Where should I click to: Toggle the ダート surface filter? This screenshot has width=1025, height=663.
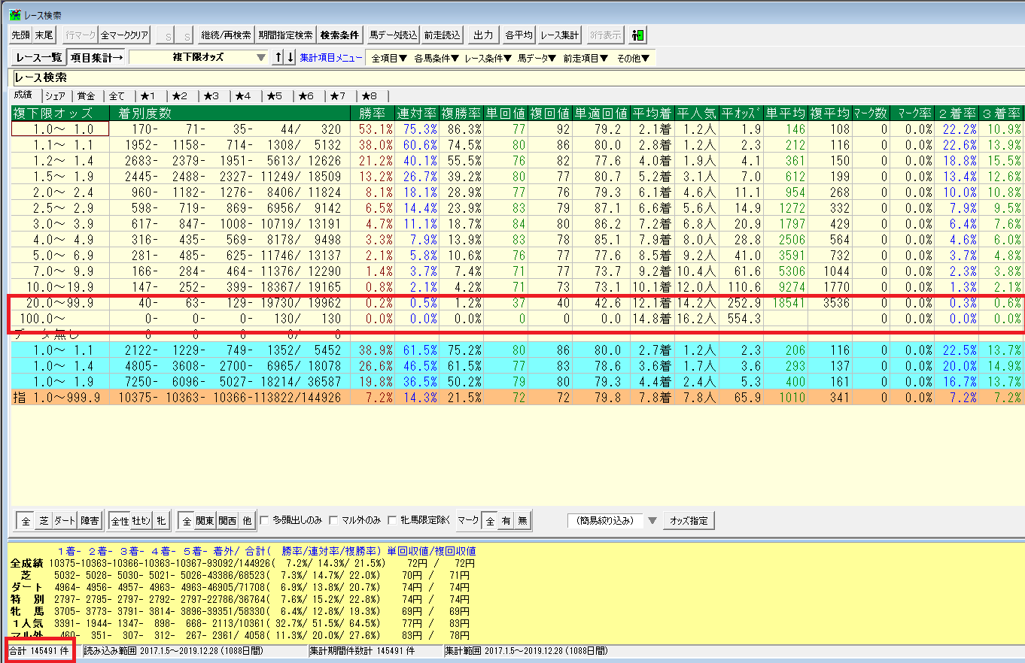click(64, 520)
